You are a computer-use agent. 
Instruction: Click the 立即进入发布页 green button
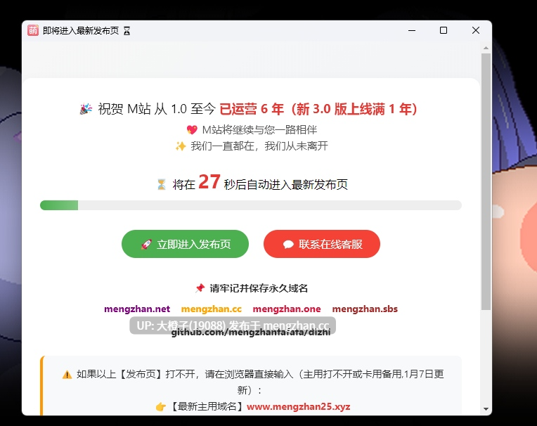[x=185, y=244]
